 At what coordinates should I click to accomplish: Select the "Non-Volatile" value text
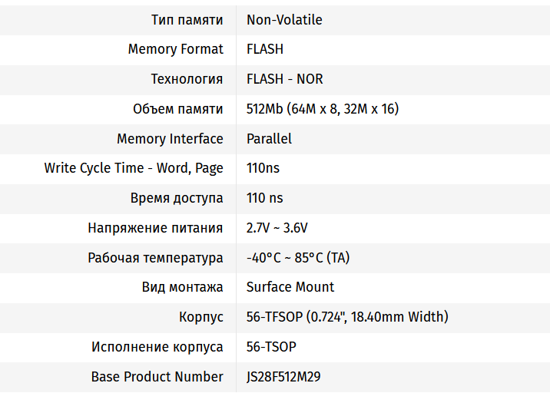[x=284, y=20]
